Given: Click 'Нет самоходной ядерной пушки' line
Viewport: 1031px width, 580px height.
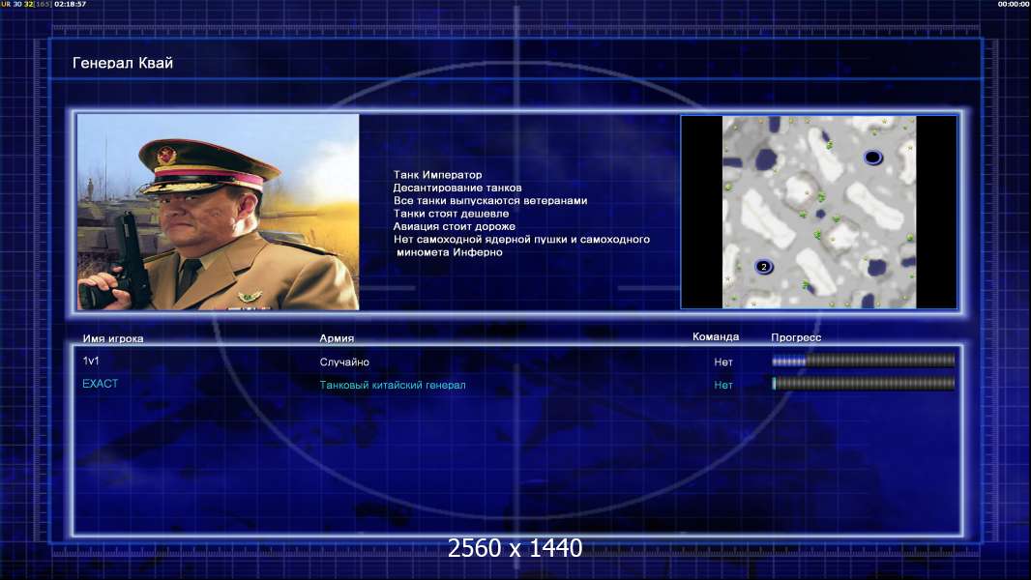Looking at the screenshot, I should 521,239.
